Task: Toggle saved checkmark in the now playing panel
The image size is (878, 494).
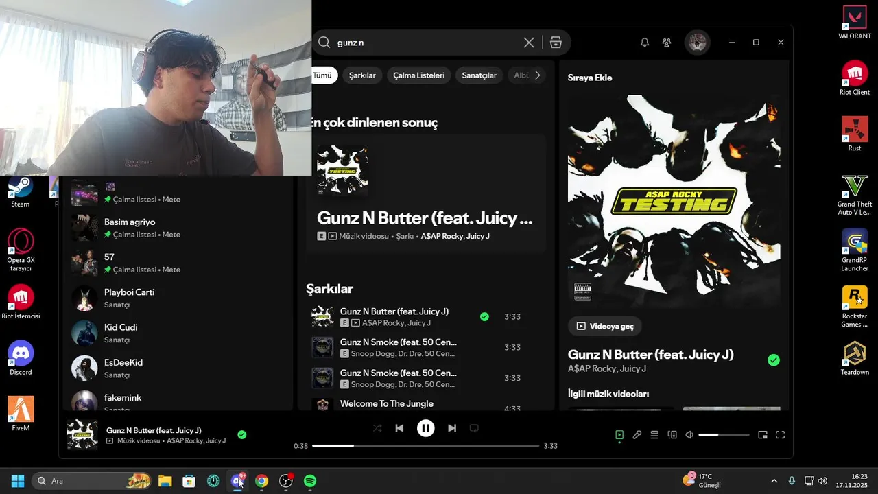Action: coord(774,360)
